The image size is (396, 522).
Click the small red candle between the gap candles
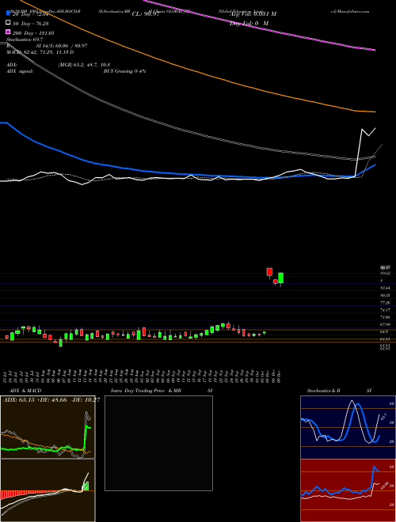pos(276,282)
